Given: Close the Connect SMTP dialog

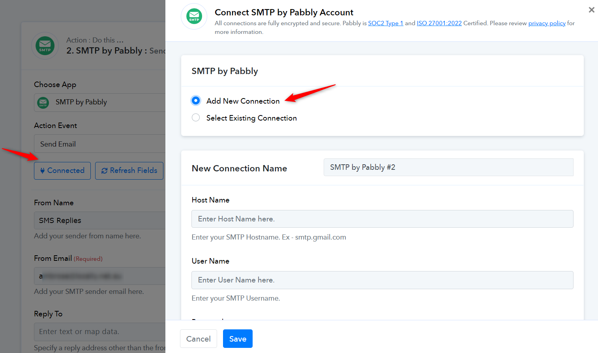Looking at the screenshot, I should (x=591, y=10).
